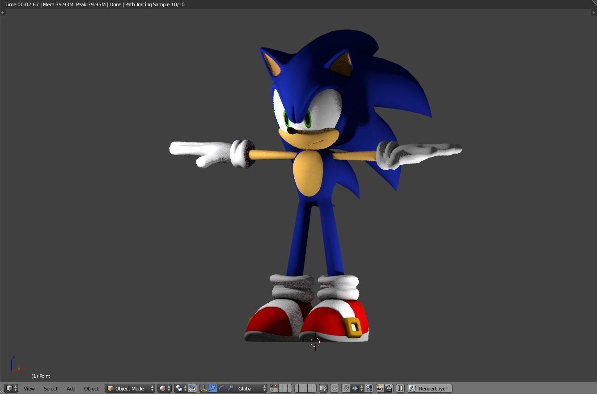Click the highlighted active layer 2 button

click(277, 386)
